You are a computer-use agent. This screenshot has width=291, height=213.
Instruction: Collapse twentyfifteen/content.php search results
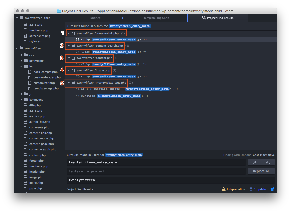pos(69,58)
